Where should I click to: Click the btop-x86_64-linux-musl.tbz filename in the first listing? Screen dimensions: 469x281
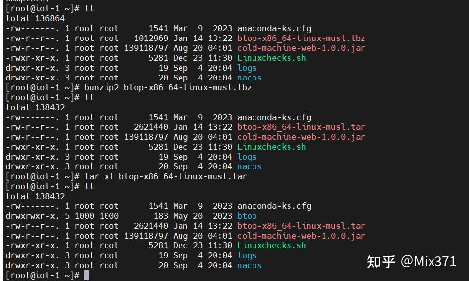point(301,38)
